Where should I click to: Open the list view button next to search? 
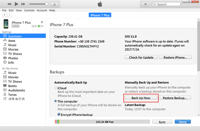145,4
